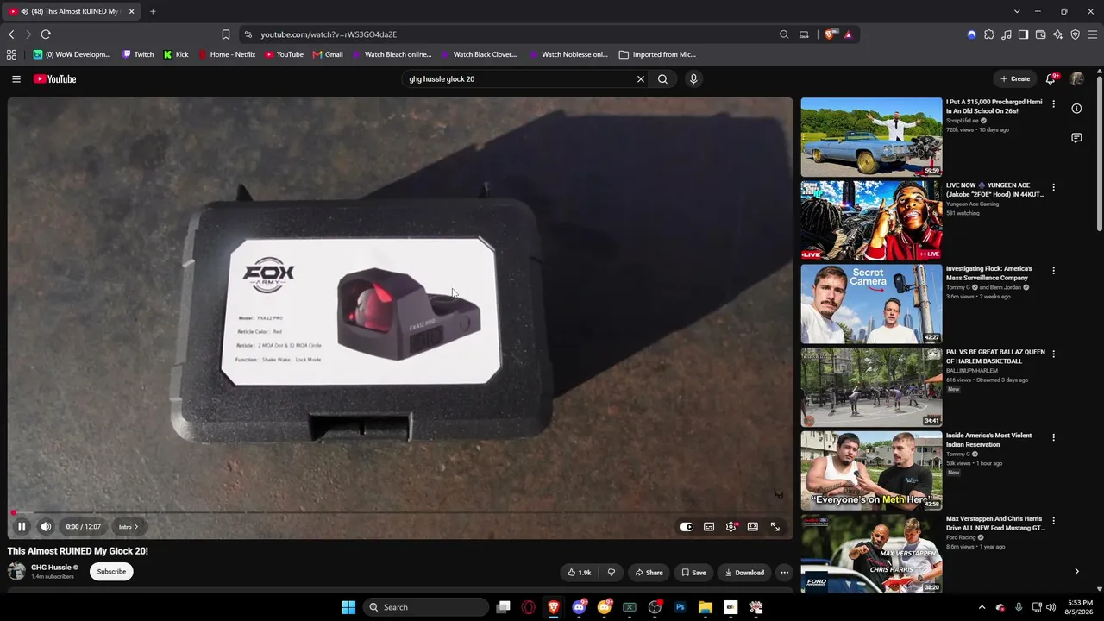Open options for PAL VS BE GREAT video

coord(1053,354)
